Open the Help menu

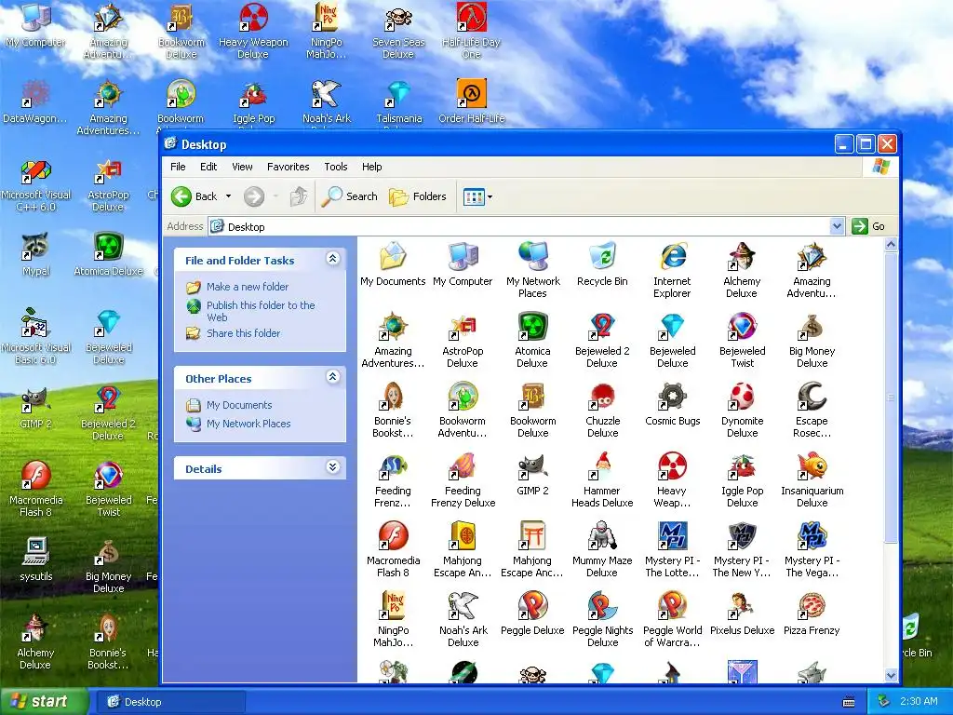372,167
